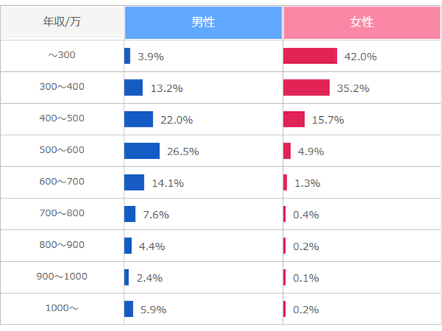Select the 700～800 income row label
Screen dimensions: 442x331
pyautogui.click(x=62, y=214)
